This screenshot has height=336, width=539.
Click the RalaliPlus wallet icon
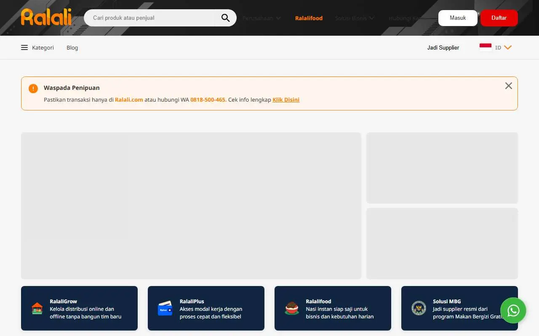(x=165, y=309)
